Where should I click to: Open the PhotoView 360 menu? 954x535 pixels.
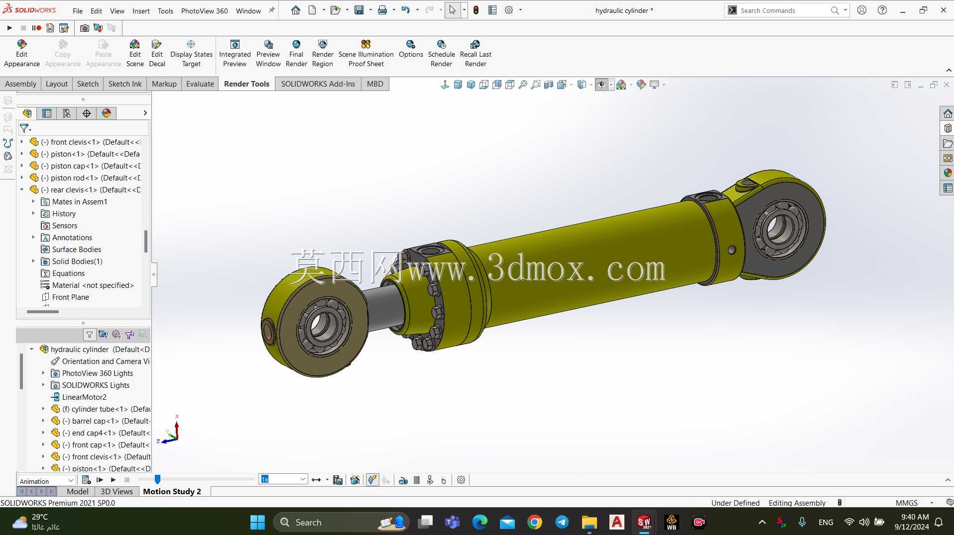205,10
